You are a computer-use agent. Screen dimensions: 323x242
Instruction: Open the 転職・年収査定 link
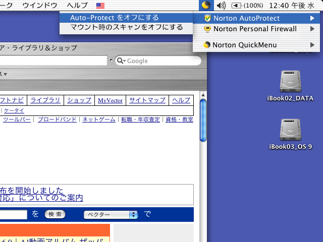click(x=140, y=119)
